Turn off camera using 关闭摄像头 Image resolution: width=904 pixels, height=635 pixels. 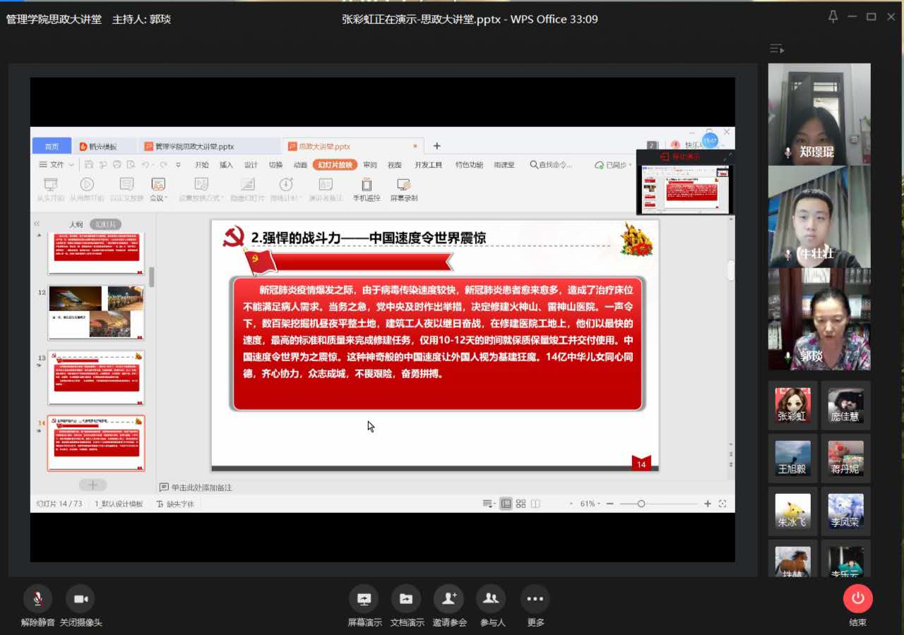(x=81, y=599)
